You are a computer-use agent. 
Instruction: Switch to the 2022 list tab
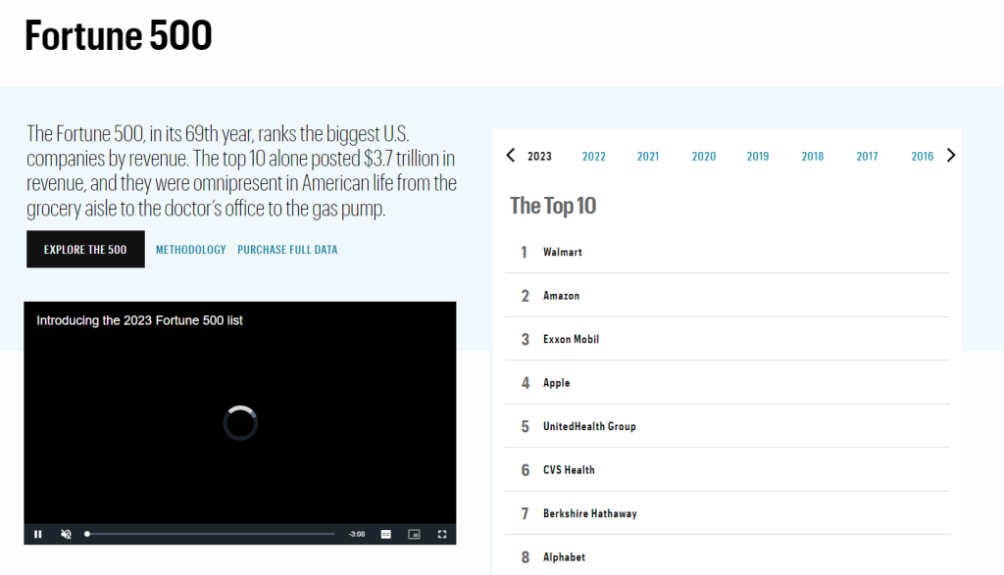tap(593, 157)
